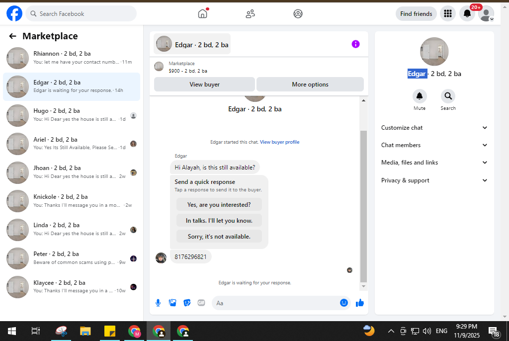Expand the Customize chat section

pos(434,128)
